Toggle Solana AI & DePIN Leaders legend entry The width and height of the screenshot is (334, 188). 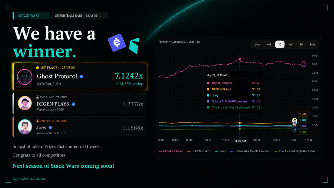click(250, 151)
